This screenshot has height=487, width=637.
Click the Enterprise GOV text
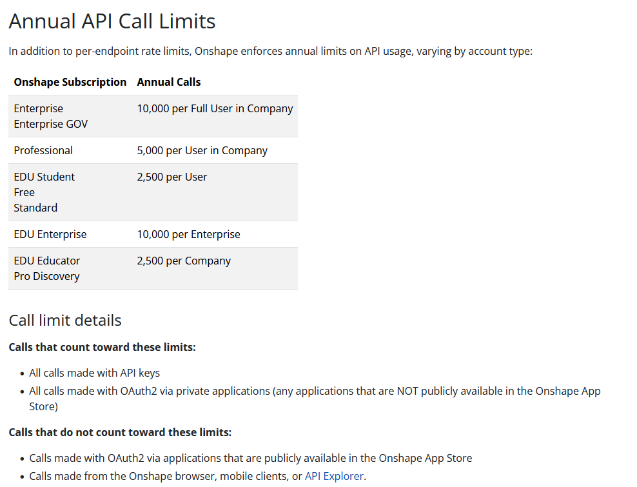tap(51, 124)
